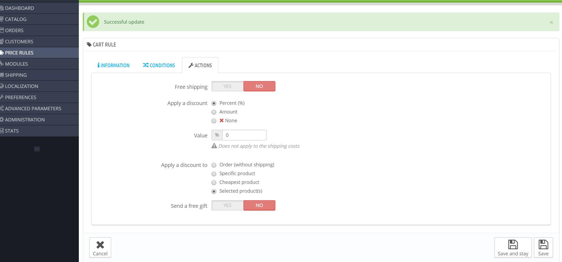Set Send a free gift to NO
Screen dimensions: 562x262
coord(259,205)
